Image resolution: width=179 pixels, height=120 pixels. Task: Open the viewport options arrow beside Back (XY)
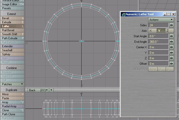coord(51,90)
